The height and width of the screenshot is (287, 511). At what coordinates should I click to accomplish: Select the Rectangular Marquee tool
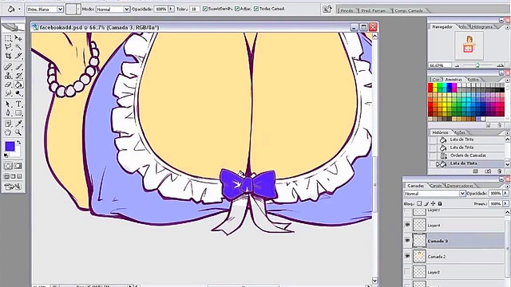pos(8,38)
